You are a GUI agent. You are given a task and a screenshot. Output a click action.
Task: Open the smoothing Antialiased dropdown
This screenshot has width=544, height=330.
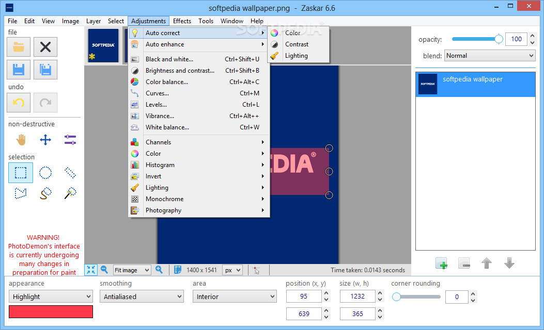142,296
